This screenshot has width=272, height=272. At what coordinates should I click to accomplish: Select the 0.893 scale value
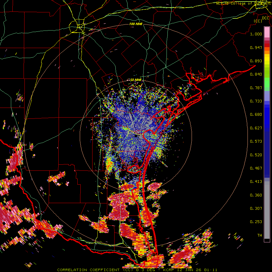[256, 61]
